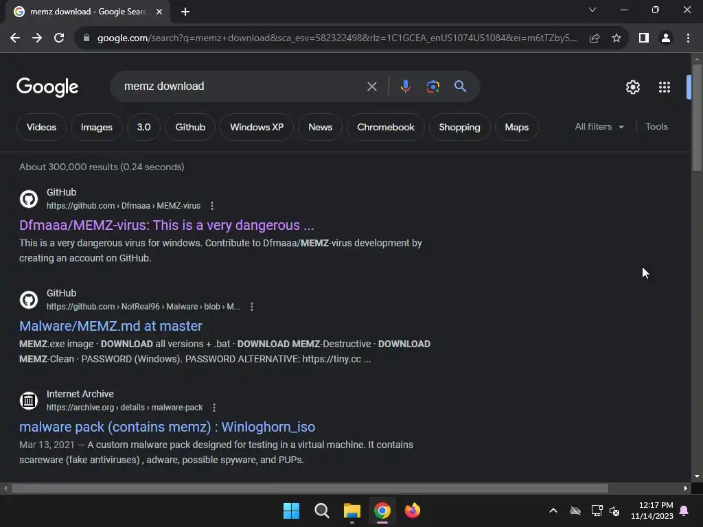Bookmark this tab with the star
The height and width of the screenshot is (527, 703).
click(616, 38)
